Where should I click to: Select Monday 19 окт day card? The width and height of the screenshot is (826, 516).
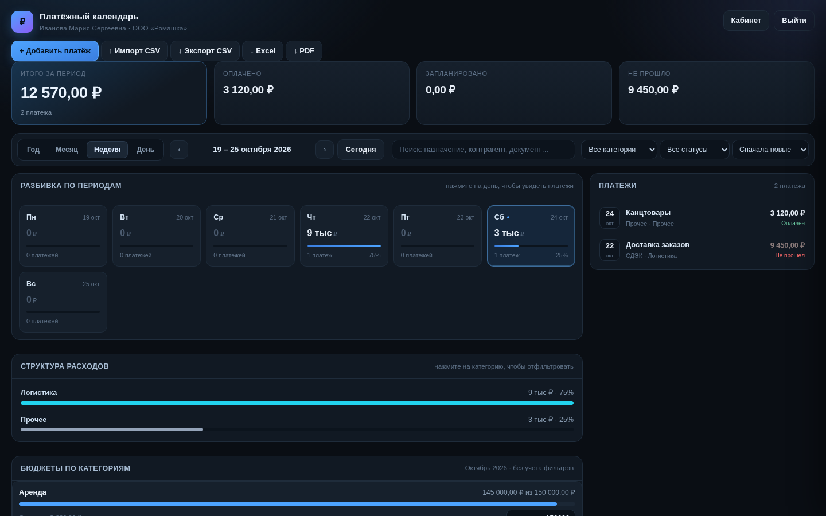click(x=63, y=236)
